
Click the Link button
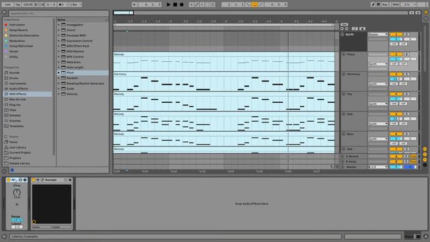coord(7,5)
